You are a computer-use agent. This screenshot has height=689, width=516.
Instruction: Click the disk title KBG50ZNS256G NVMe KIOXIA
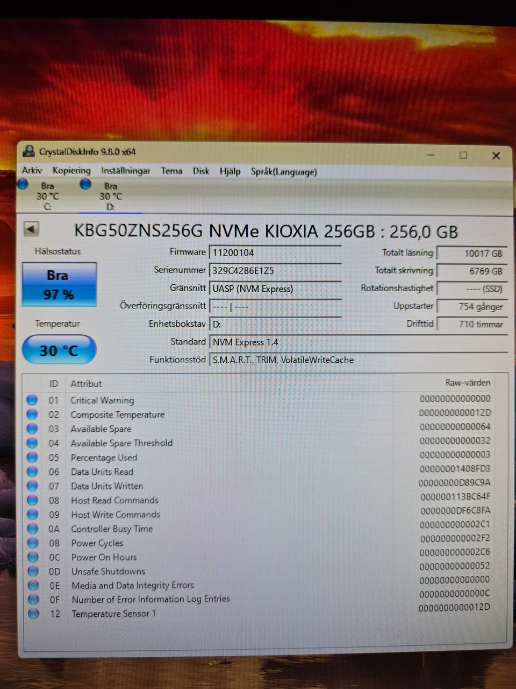pos(266,231)
